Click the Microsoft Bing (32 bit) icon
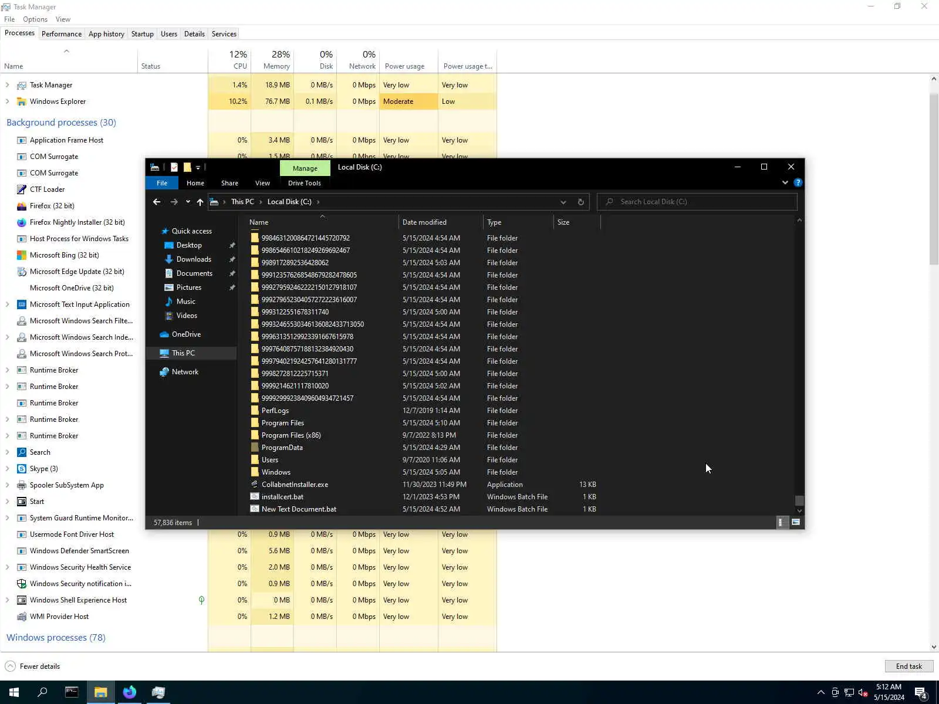The height and width of the screenshot is (704, 939). [x=22, y=255]
